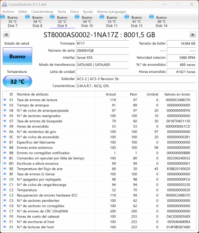199x233 pixels.
Task: Click raw value 00000CABBCF0 in row 01
Action: tap(178, 100)
